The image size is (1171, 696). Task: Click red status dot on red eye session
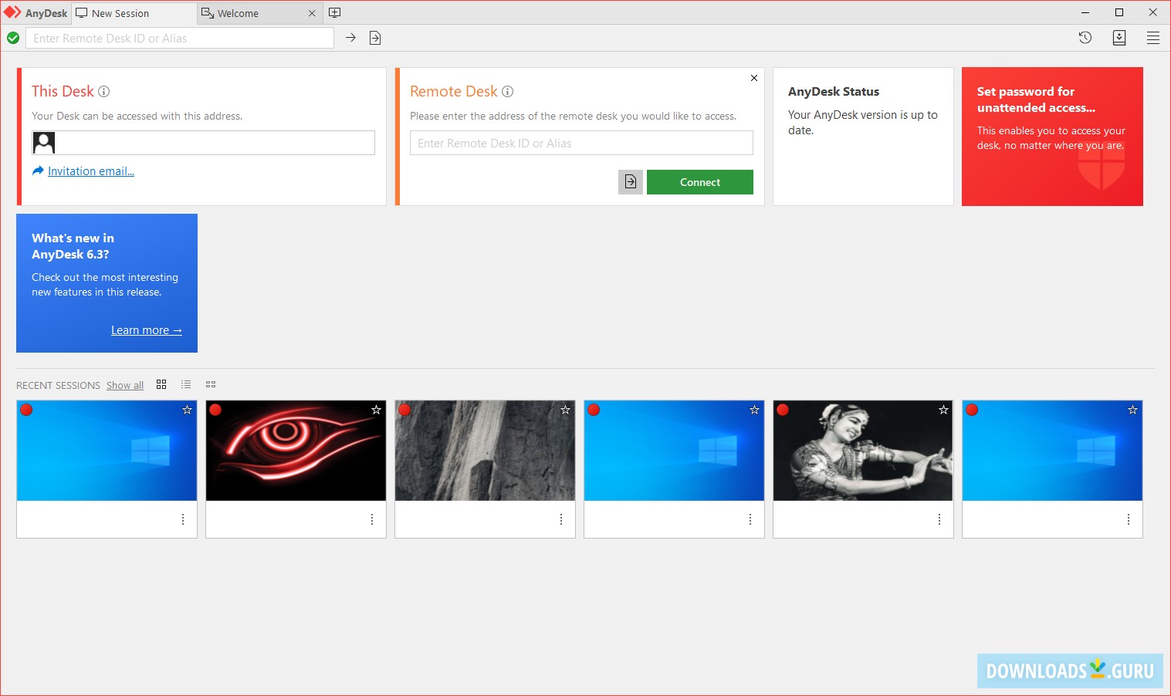[x=215, y=410]
